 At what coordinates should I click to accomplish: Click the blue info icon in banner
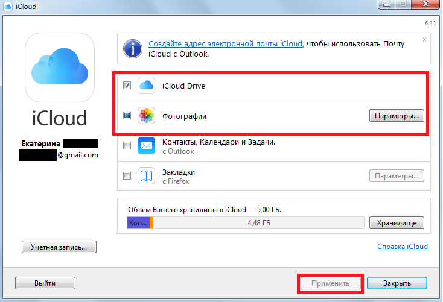(133, 49)
